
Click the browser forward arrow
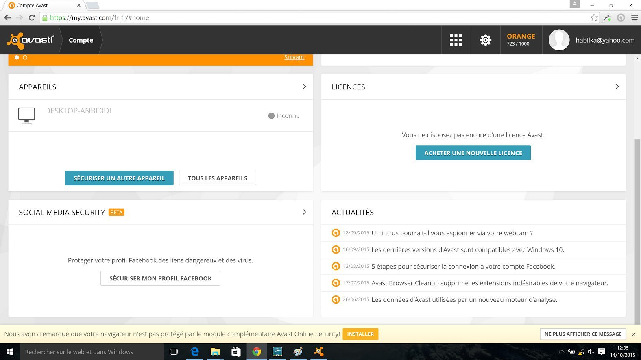point(19,17)
